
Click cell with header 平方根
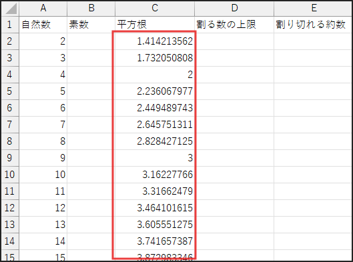point(155,25)
